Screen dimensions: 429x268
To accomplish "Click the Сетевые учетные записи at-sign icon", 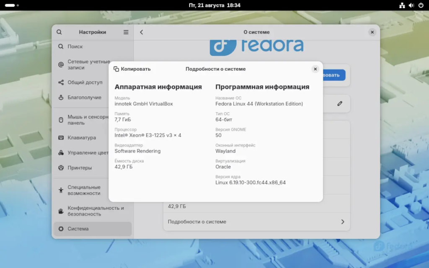I will [61, 64].
